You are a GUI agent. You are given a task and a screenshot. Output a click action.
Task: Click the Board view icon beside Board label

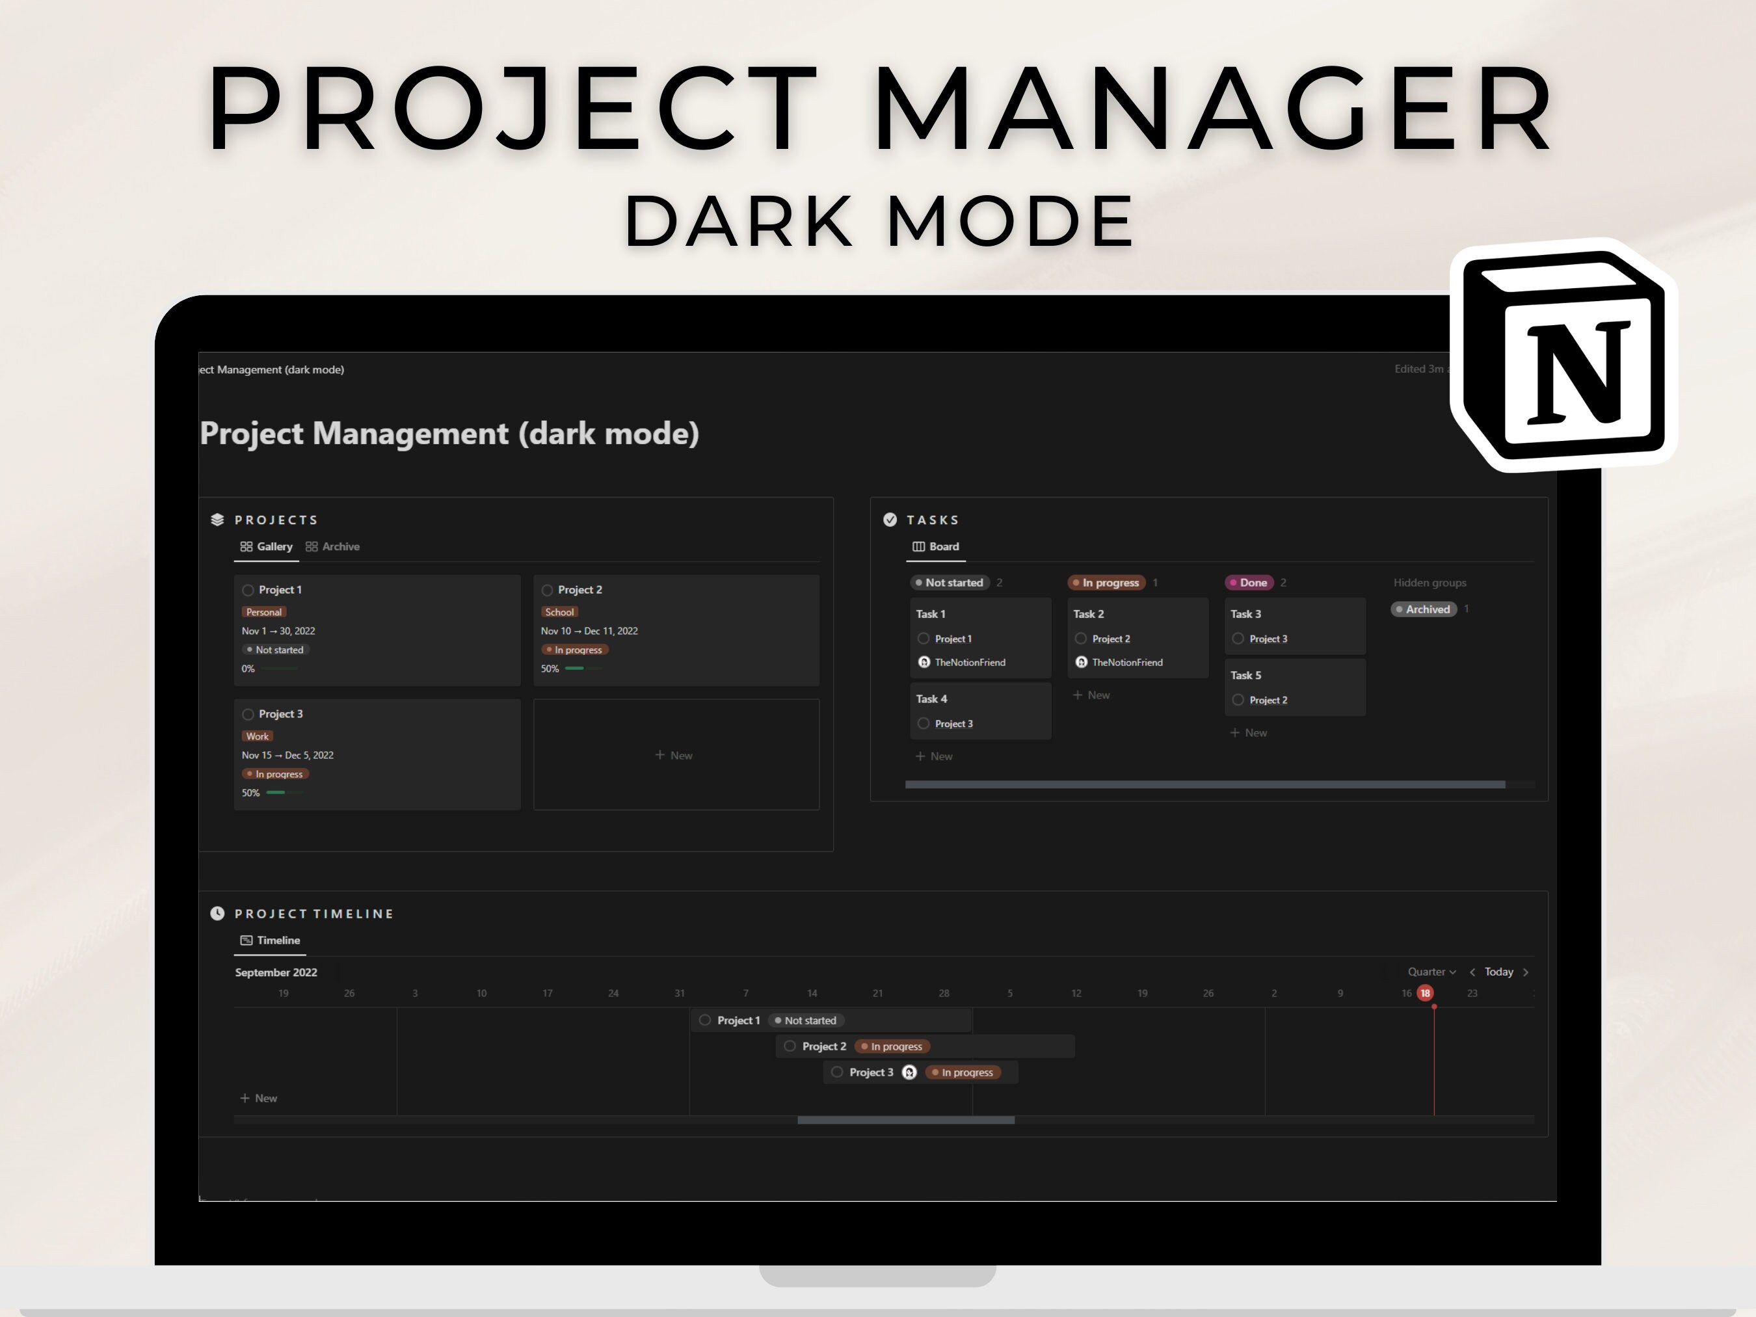point(918,547)
